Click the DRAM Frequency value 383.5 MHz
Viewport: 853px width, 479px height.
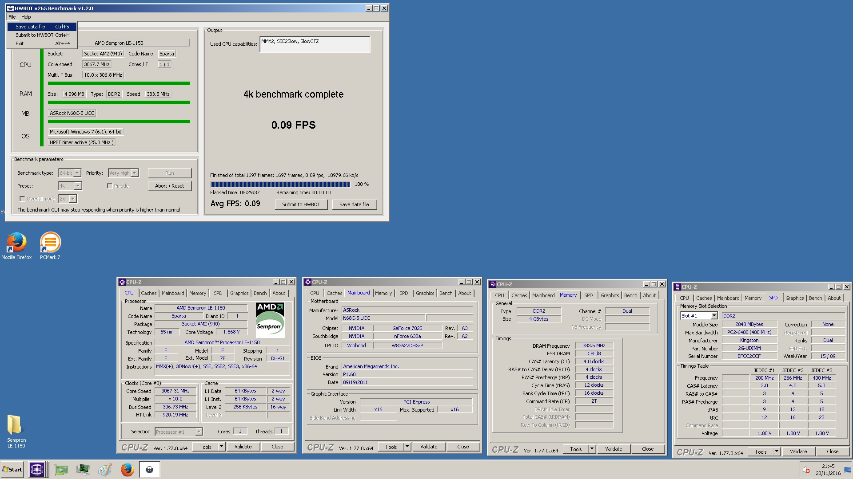pyautogui.click(x=594, y=346)
